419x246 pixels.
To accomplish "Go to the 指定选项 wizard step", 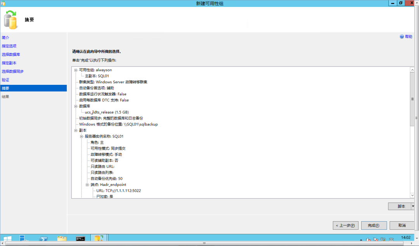I will point(9,46).
